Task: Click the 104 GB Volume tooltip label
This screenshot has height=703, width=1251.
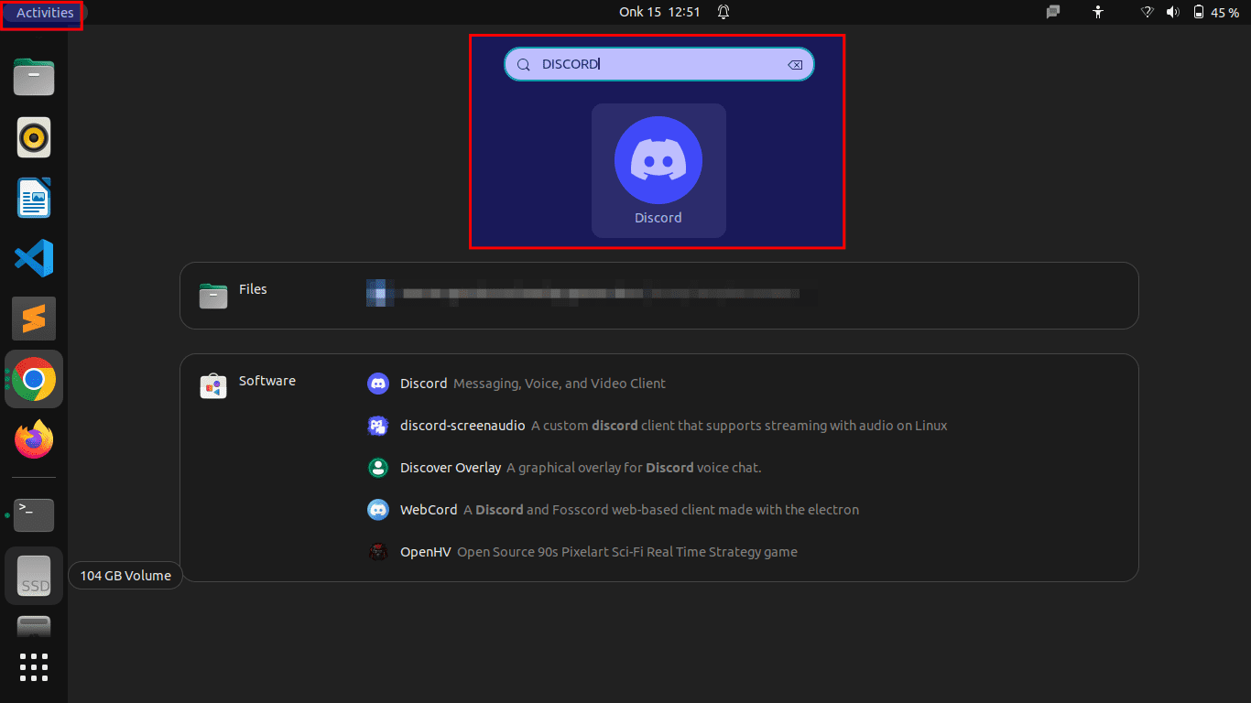Action: click(125, 576)
